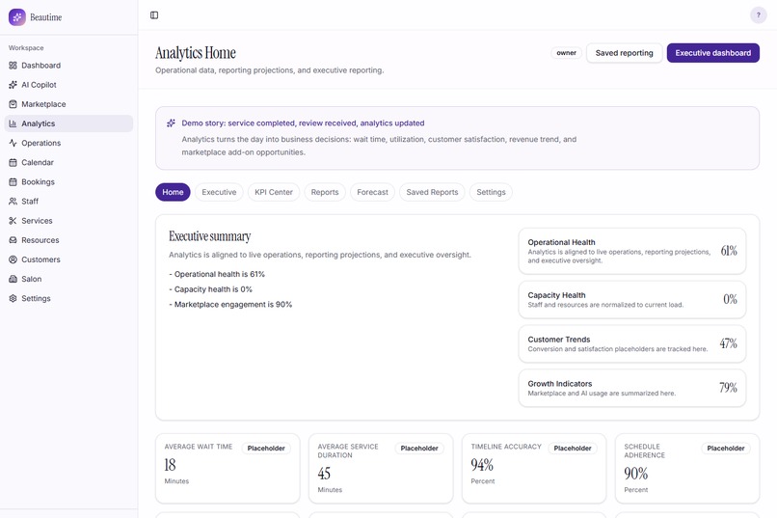Click the Dashboard grid icon
The image size is (777, 518).
13,66
